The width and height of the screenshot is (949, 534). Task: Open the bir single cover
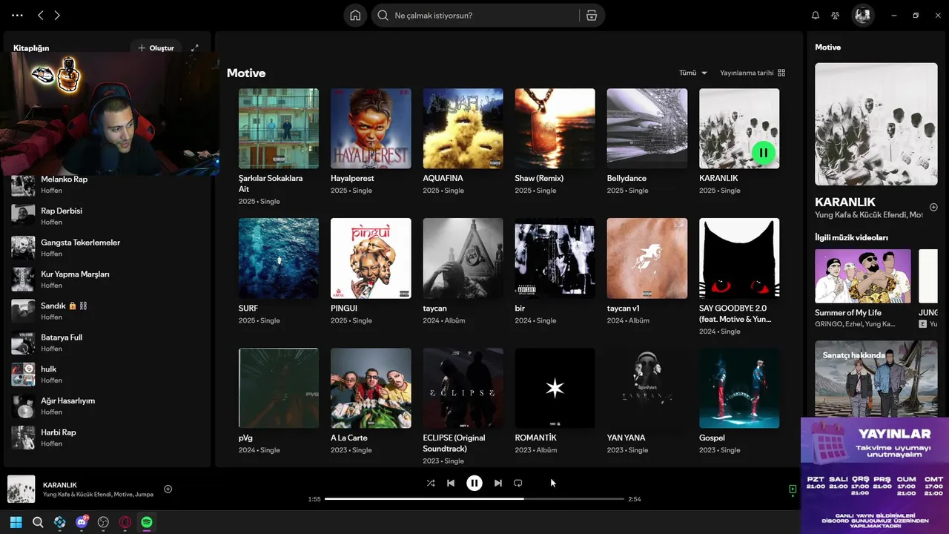pyautogui.click(x=555, y=258)
